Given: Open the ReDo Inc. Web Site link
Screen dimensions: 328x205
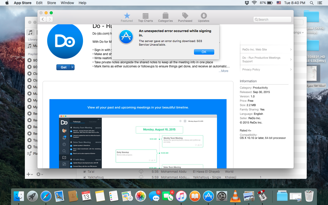Looking at the screenshot, I should click(267, 49).
